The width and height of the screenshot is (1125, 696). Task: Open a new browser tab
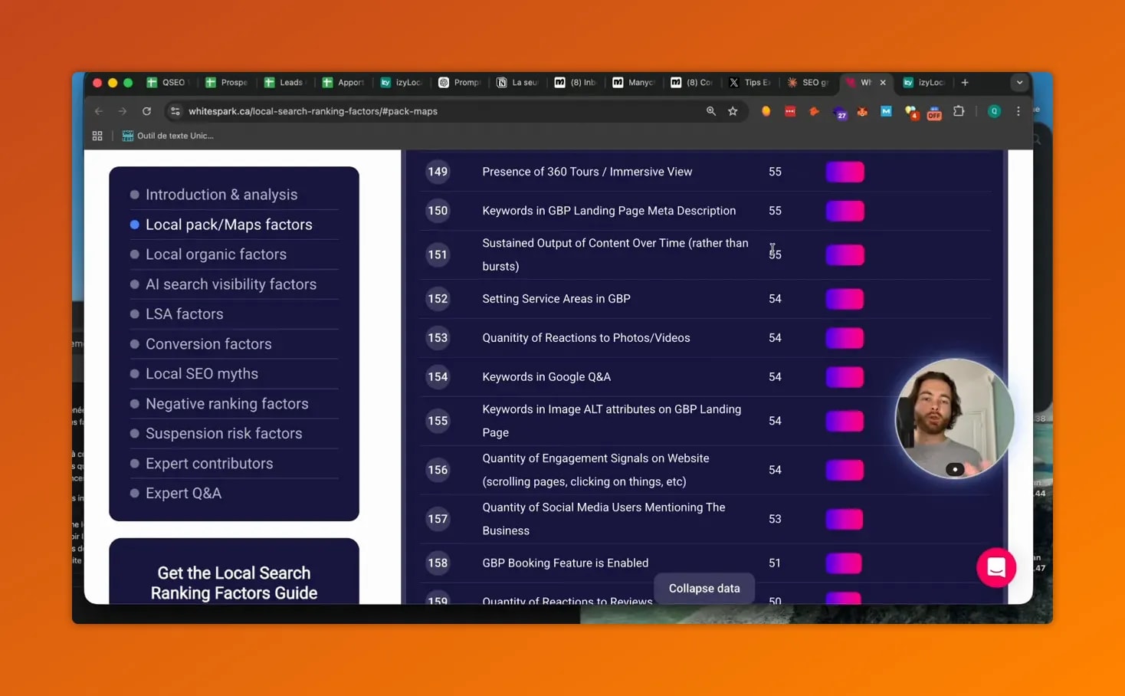965,83
